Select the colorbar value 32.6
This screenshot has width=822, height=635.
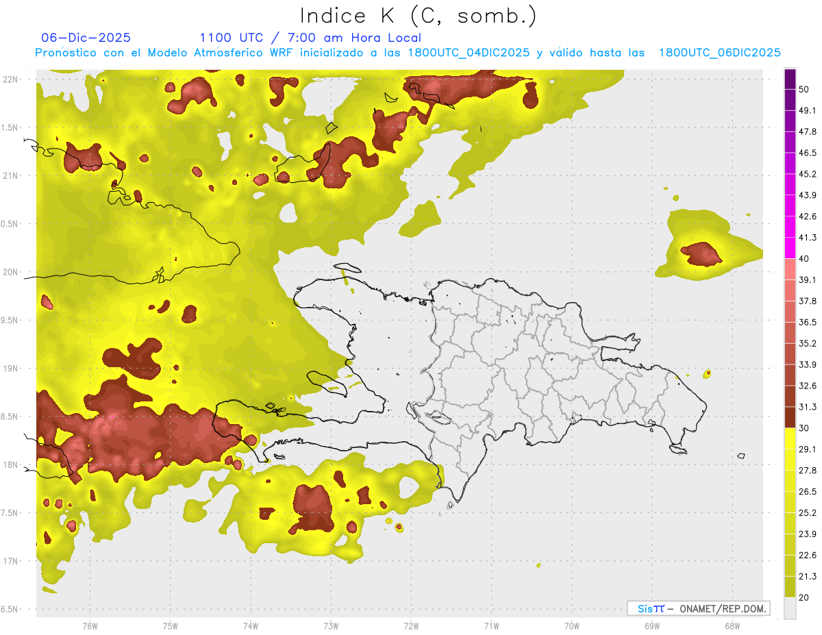808,386
